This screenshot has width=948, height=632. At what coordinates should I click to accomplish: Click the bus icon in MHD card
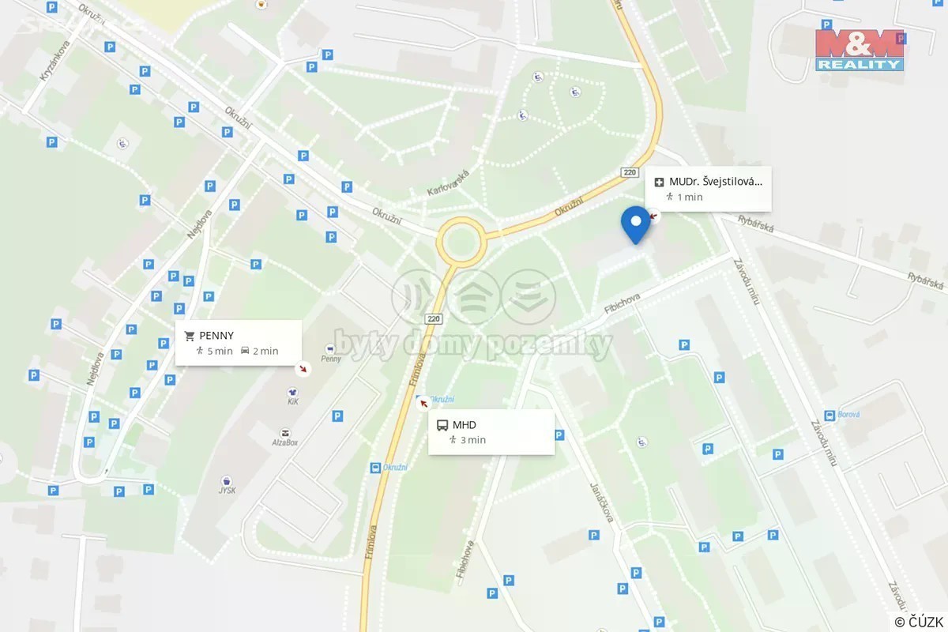coord(442,425)
